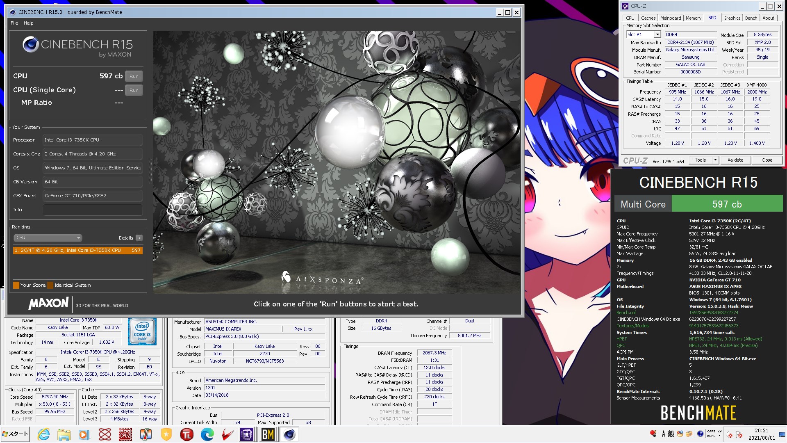Click the Validate button in CPU-Z
Viewport: 787px width, 443px height.
pyautogui.click(x=735, y=160)
